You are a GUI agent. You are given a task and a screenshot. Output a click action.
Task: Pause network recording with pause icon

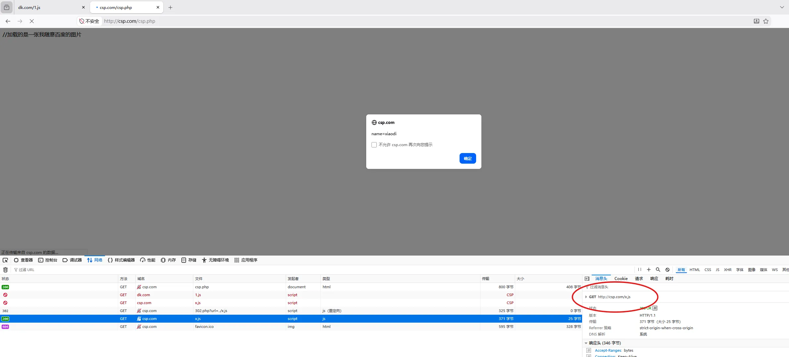[639, 270]
